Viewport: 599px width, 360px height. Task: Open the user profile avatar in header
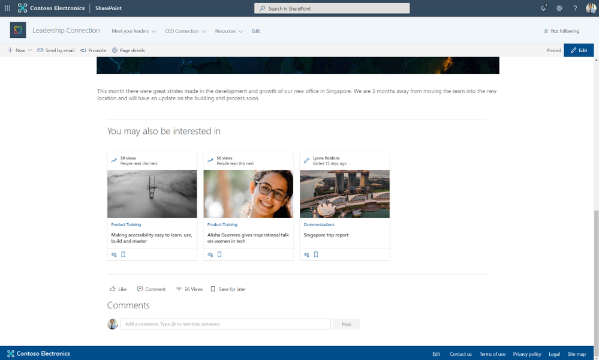[591, 8]
